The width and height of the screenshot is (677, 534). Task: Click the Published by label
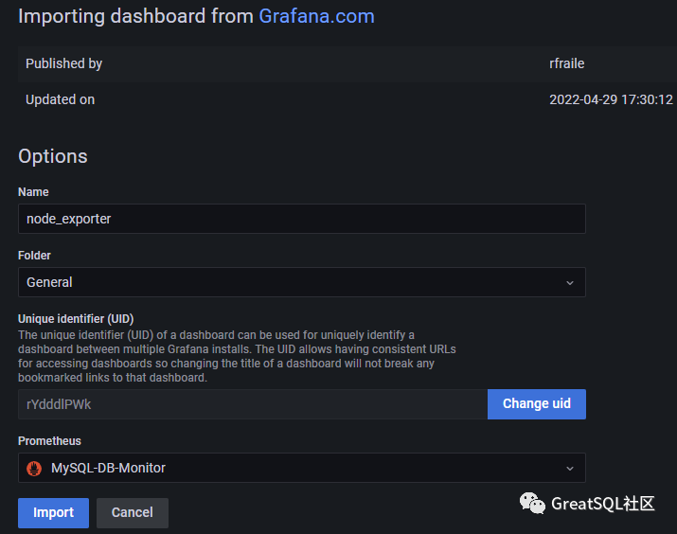pos(63,63)
